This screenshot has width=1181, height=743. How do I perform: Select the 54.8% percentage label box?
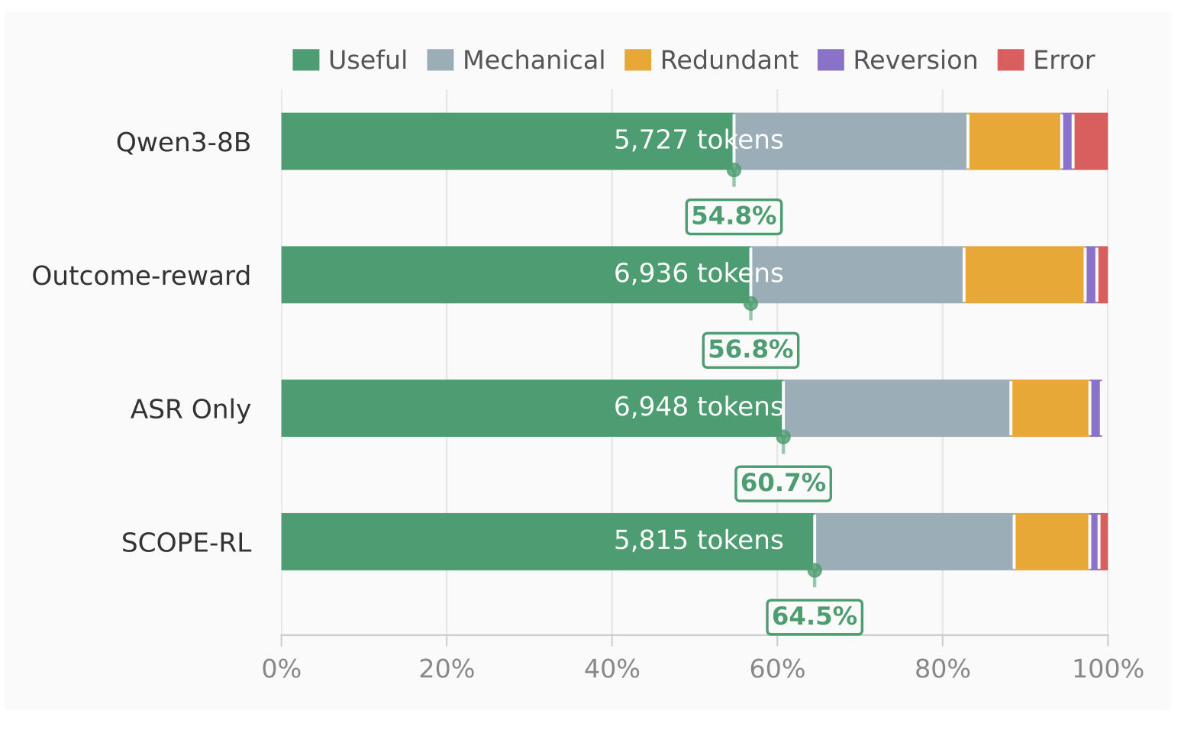click(x=734, y=217)
